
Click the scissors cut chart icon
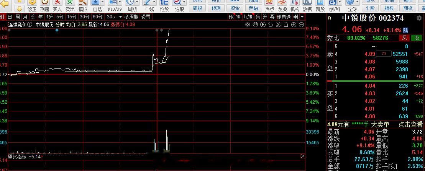tap(278, 24)
